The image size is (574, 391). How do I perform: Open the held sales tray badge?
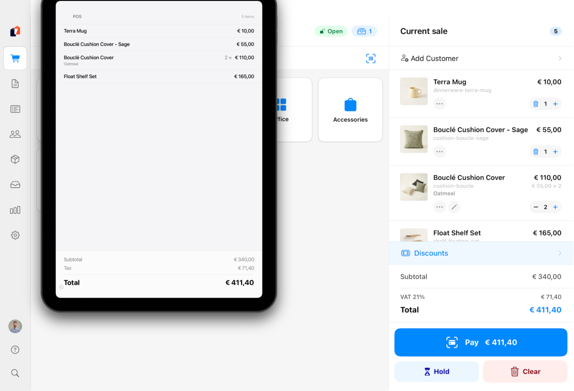(x=364, y=31)
